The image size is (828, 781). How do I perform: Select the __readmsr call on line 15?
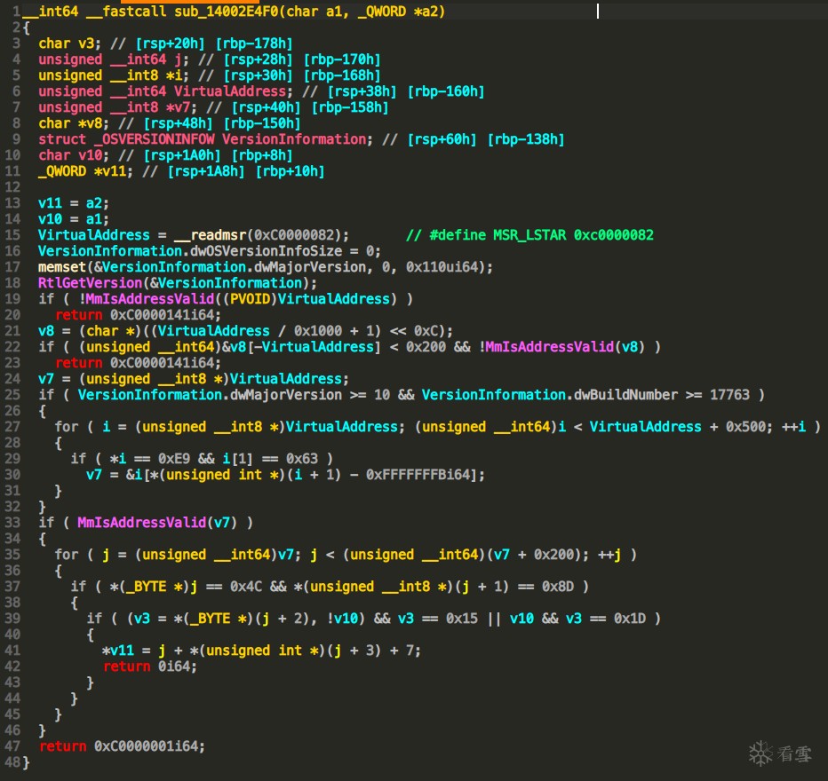click(211, 234)
